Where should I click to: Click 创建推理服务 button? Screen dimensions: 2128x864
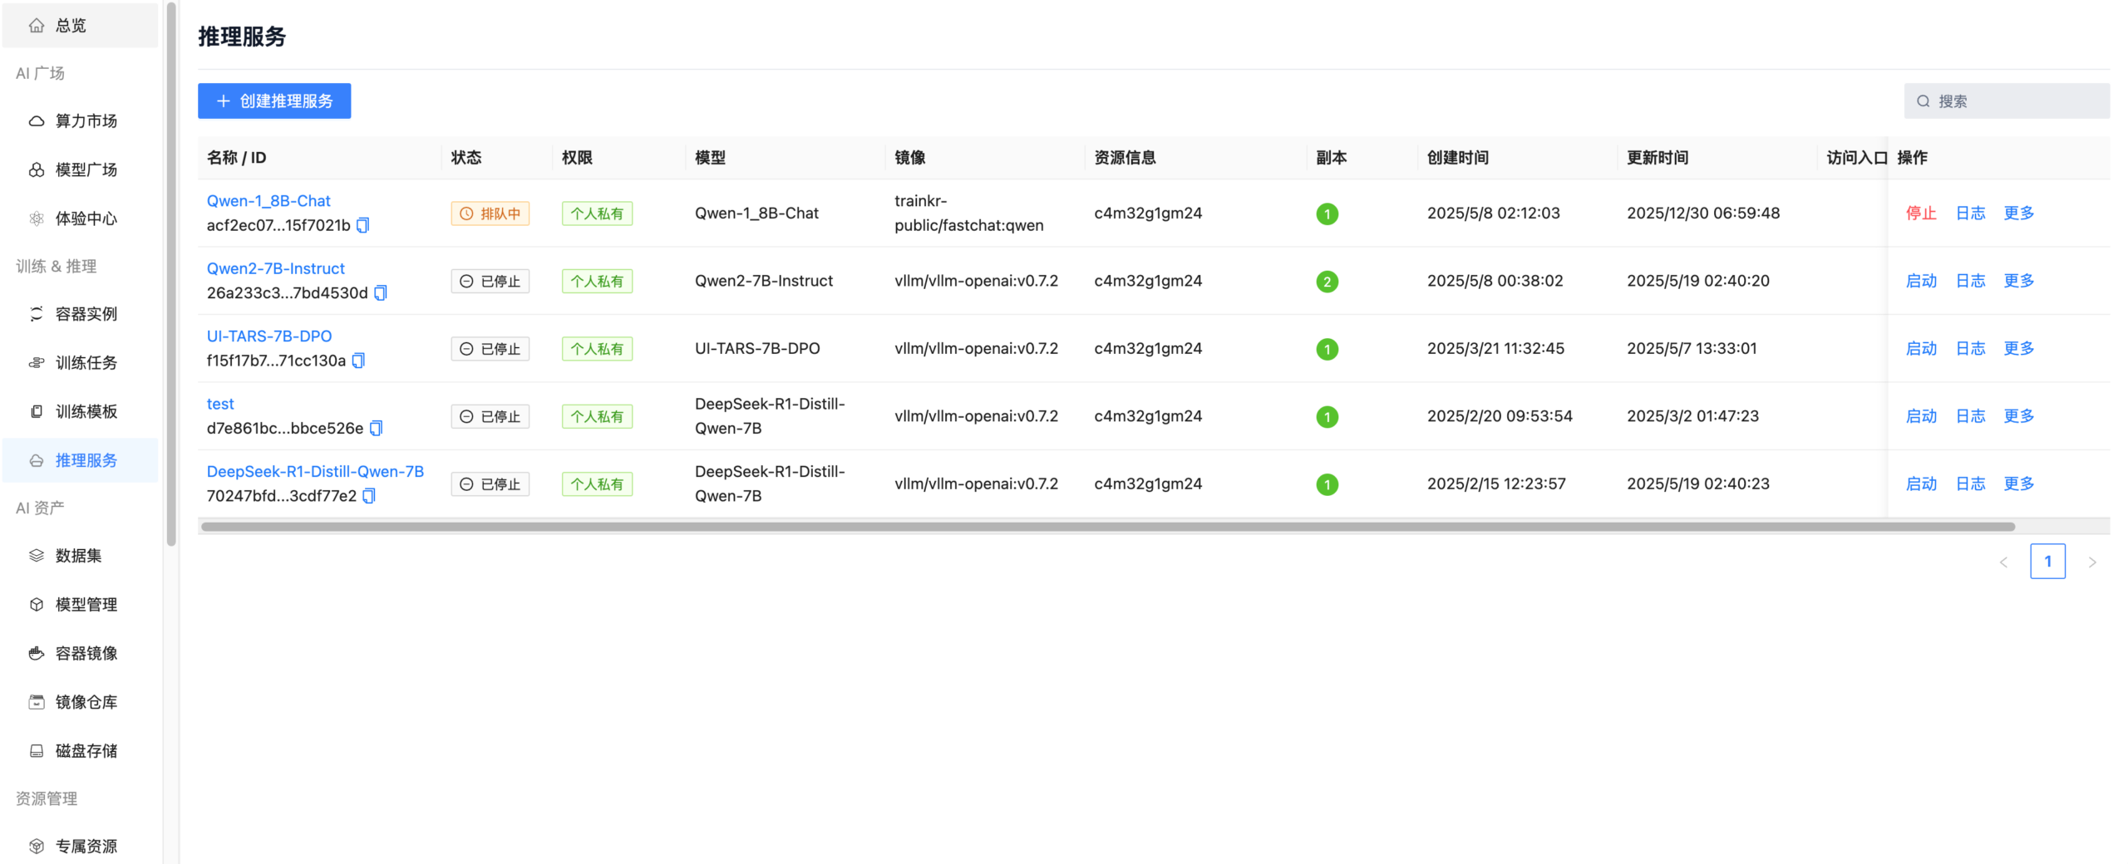tap(273, 101)
